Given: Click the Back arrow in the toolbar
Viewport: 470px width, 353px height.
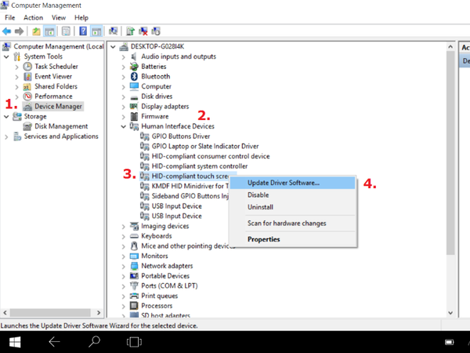Looking at the screenshot, I should pos(8,31).
